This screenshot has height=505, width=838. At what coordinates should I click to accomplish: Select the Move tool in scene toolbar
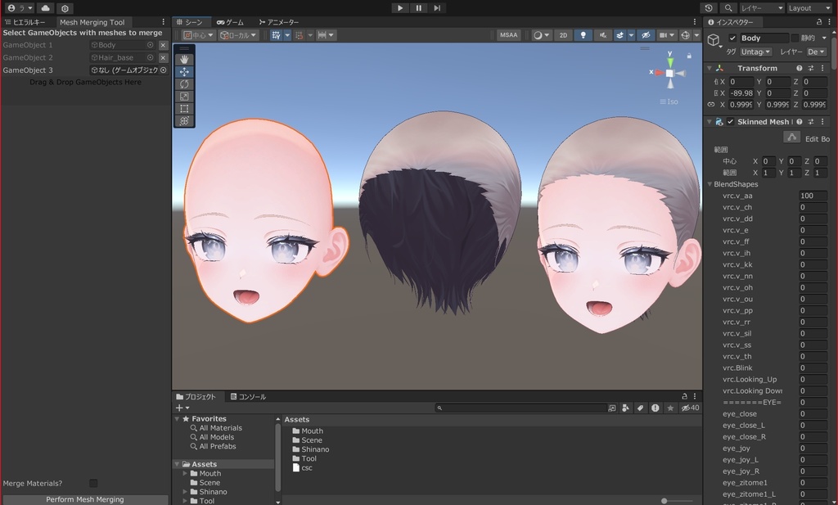pos(184,71)
